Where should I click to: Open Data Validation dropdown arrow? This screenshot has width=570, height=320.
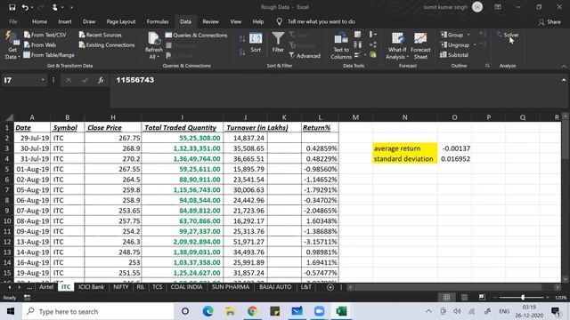365,55
